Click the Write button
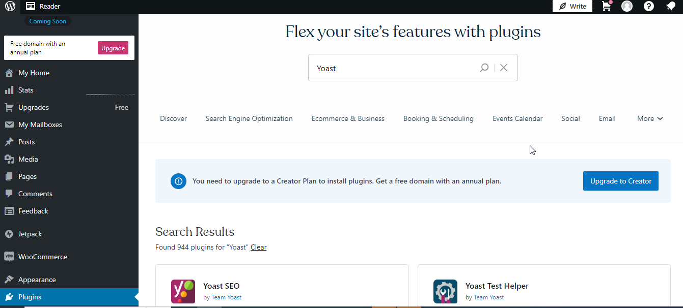 click(x=572, y=6)
